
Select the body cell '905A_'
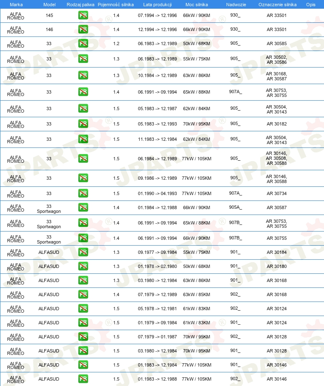pyautogui.click(x=235, y=207)
